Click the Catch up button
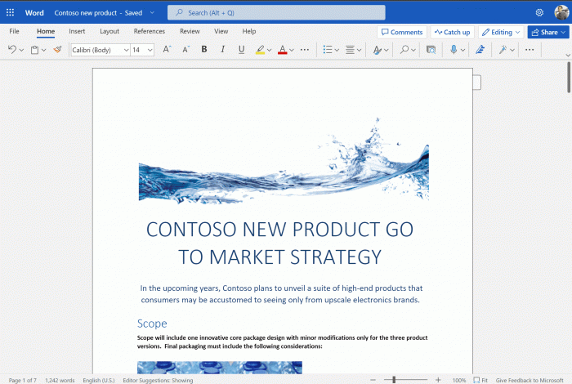Viewport: 572px width, 384px height. (x=453, y=32)
